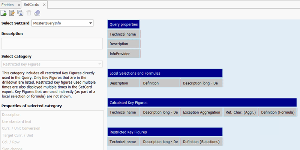Screen dimensions: 300x150
Task: Select the Query properties header block
Action: (x=123, y=24)
